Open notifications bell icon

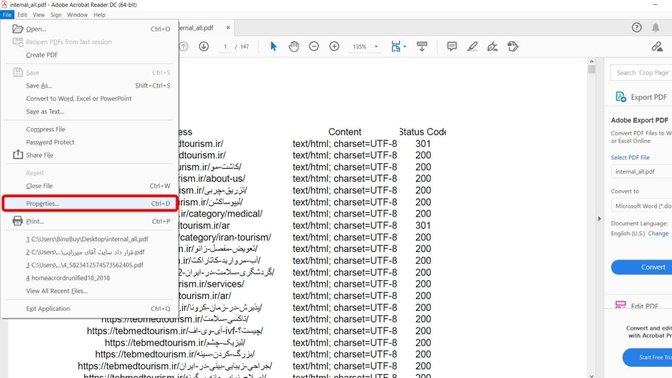tap(656, 27)
